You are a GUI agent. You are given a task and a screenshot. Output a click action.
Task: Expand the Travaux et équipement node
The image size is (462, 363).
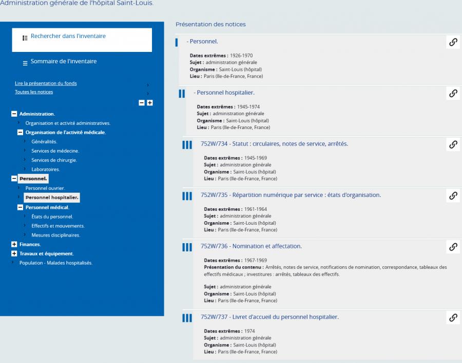(x=14, y=253)
